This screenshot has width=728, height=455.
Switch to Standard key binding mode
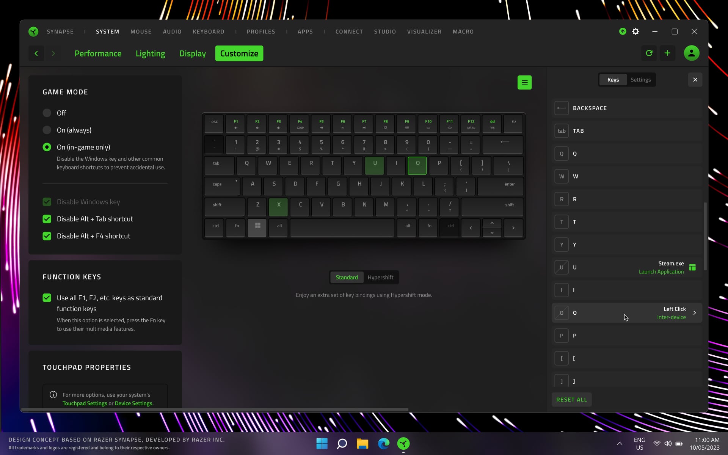pyautogui.click(x=347, y=277)
